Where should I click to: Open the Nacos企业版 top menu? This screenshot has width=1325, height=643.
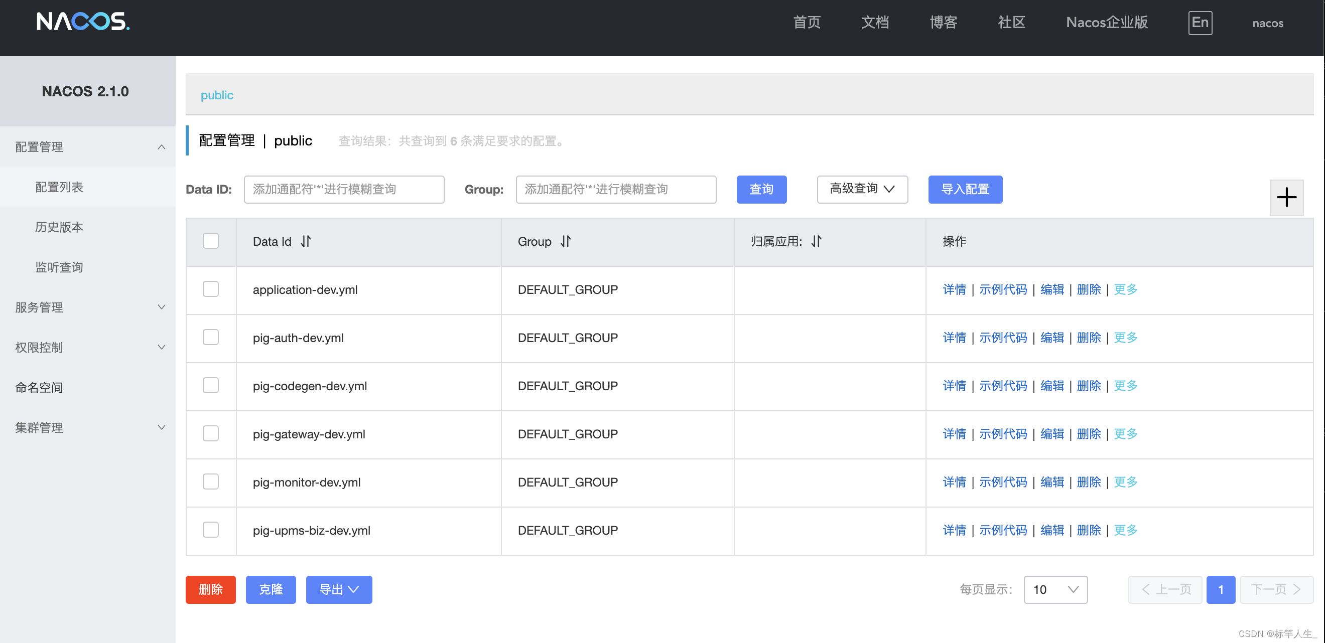point(1107,23)
